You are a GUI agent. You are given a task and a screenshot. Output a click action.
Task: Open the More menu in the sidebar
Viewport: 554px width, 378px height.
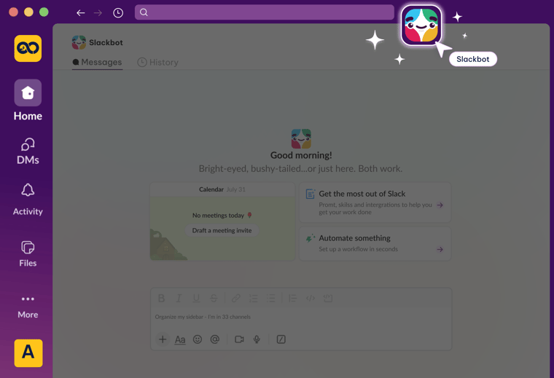coord(28,307)
